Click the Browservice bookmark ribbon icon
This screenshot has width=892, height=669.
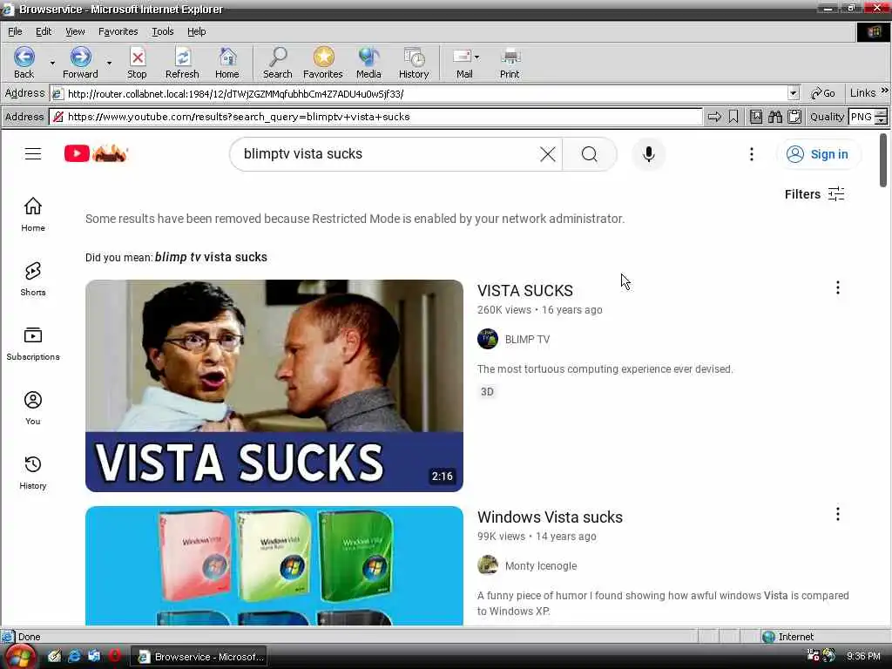pyautogui.click(x=733, y=117)
